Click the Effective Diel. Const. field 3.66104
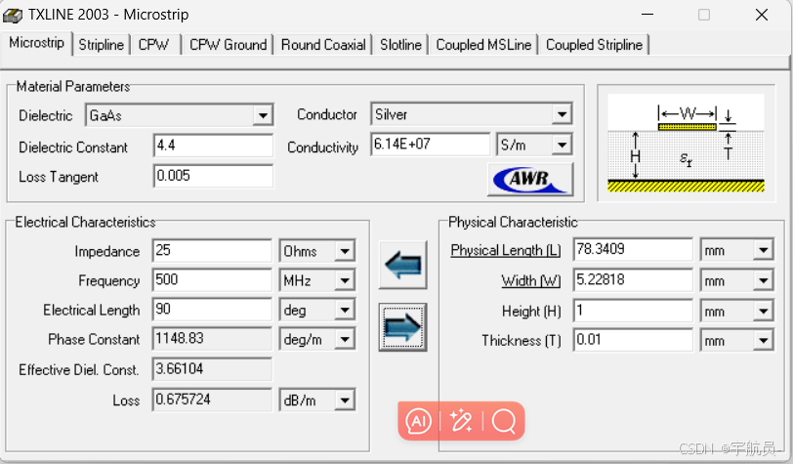The image size is (793, 464). tap(212, 369)
